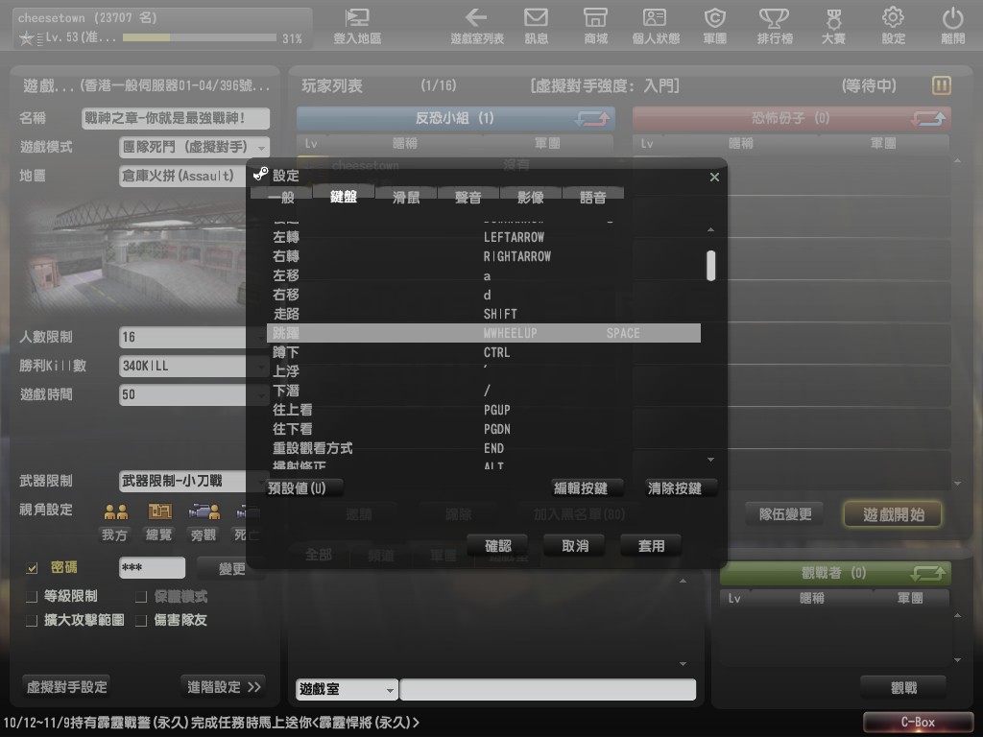This screenshot has width=983, height=737.
Task: Click the 離開 power exit icon
Action: pyautogui.click(x=953, y=26)
